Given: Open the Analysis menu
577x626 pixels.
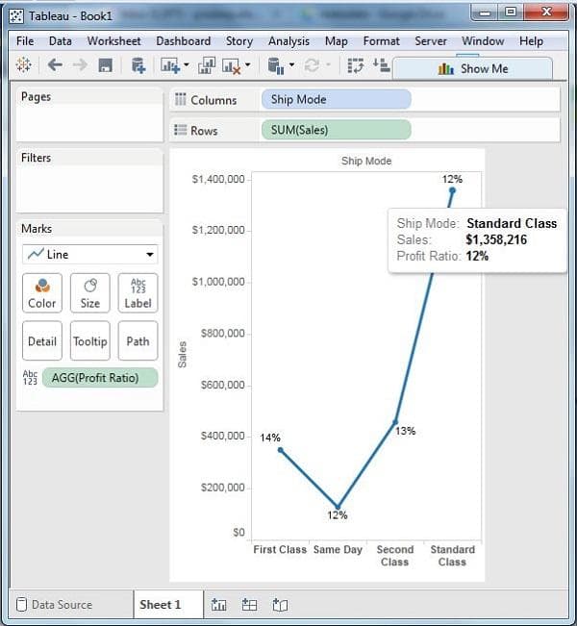Looking at the screenshot, I should pyautogui.click(x=288, y=41).
